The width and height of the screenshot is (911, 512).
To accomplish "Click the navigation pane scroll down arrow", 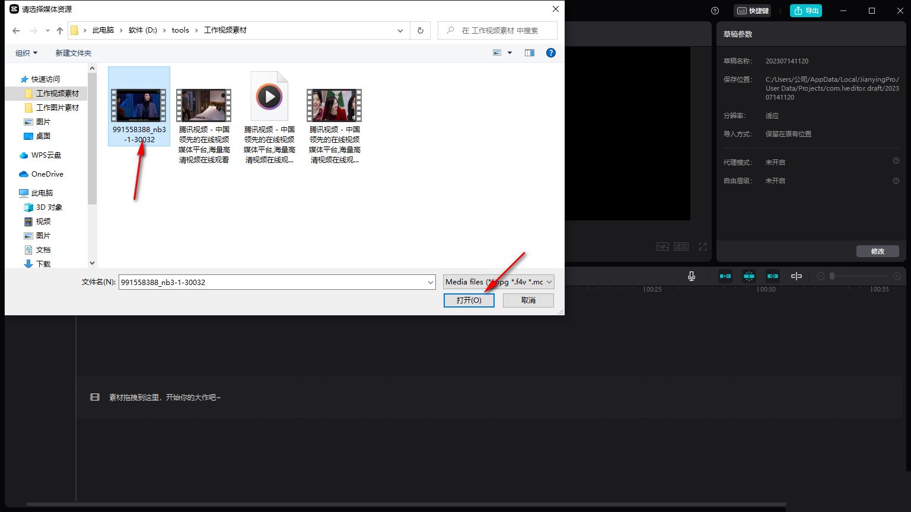I will [x=92, y=263].
